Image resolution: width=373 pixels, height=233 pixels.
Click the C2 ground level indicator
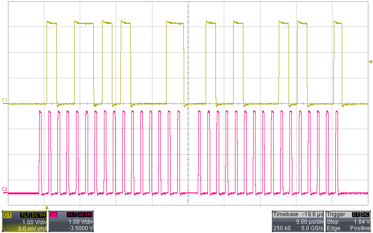5,189
